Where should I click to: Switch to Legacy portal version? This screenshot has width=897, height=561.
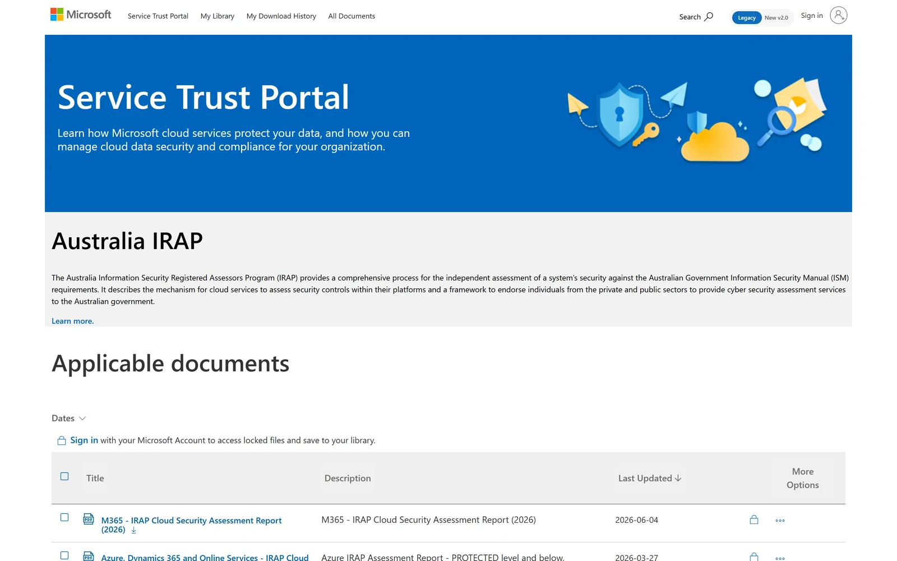coord(747,18)
